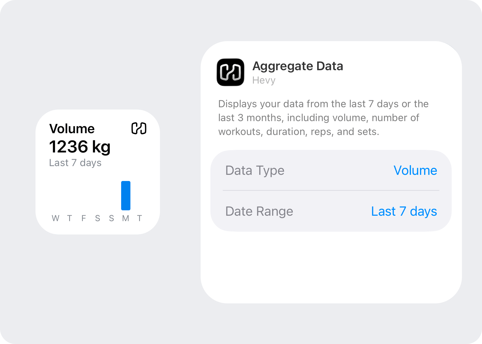Open the Date Range selector showing Last 7 days
This screenshot has height=344, width=482.
(x=404, y=211)
